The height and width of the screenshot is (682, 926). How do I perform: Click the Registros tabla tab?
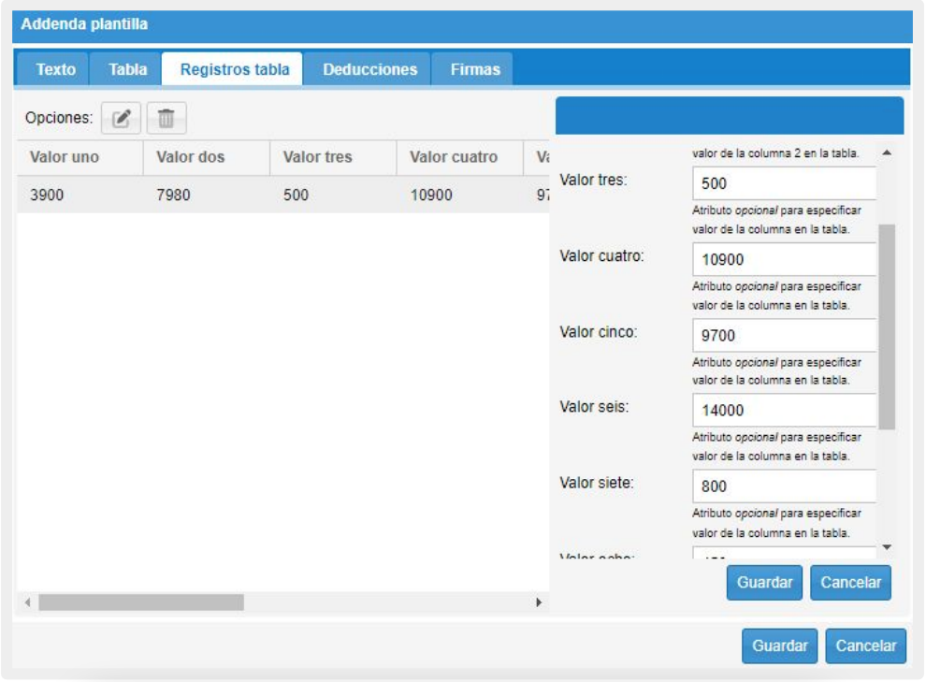[x=234, y=69]
